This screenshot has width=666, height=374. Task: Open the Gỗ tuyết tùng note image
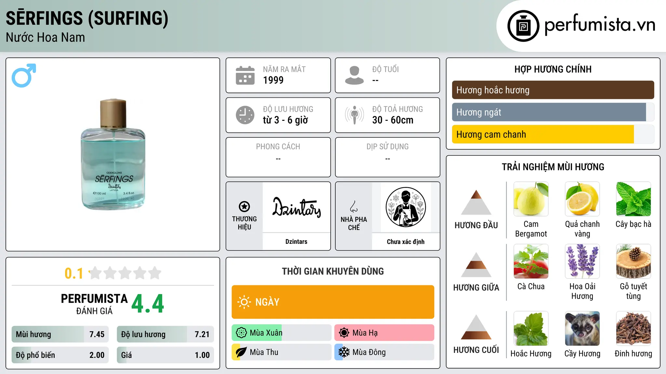point(633,261)
